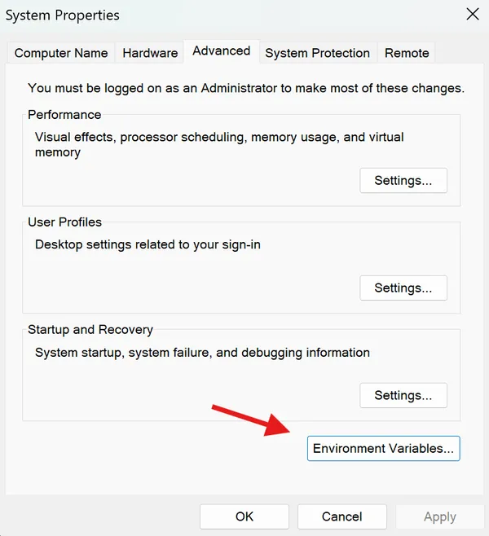Open the Hardware tab

coord(150,53)
